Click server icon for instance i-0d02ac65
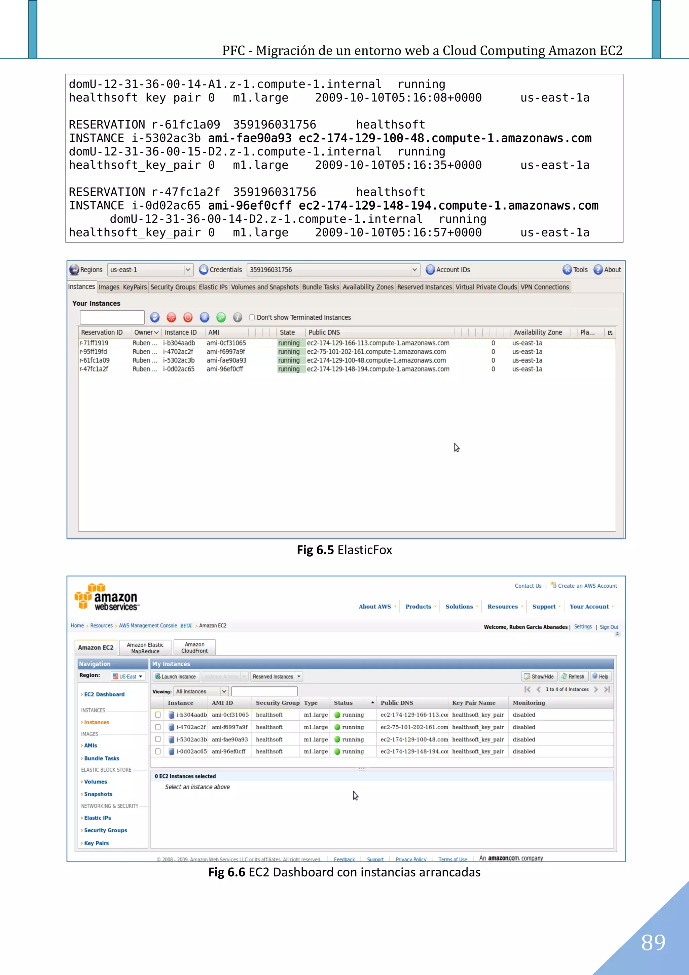 pos(172,752)
